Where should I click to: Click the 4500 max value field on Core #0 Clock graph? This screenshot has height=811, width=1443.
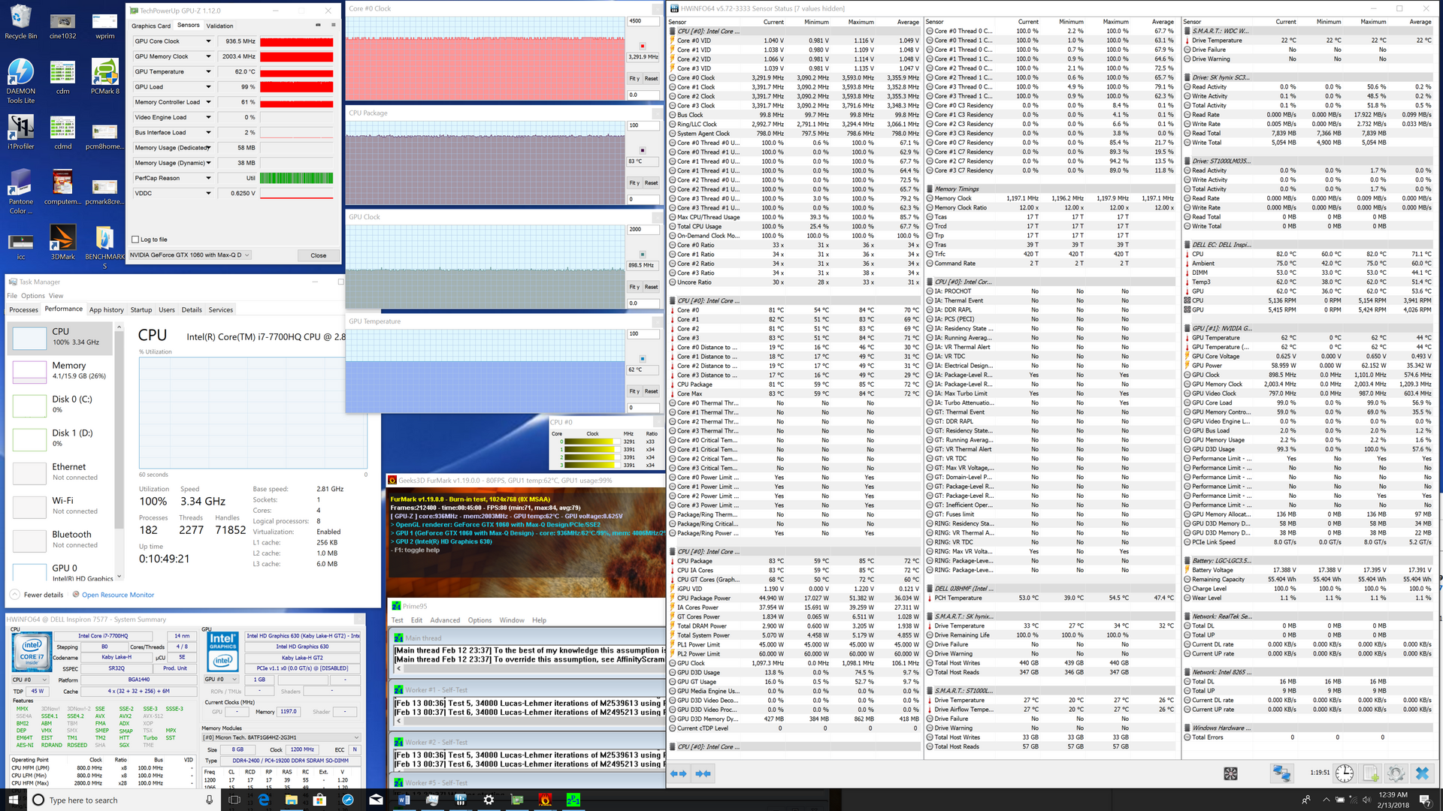(x=643, y=21)
